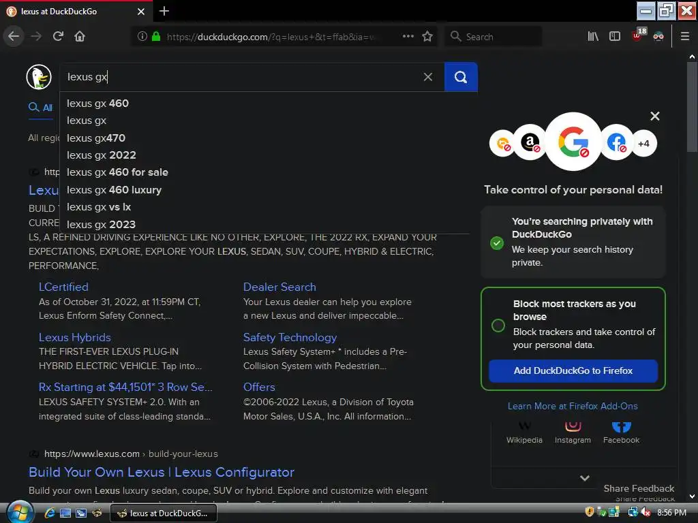
Task: Open the Firefox hamburger menu
Action: pos(685,36)
